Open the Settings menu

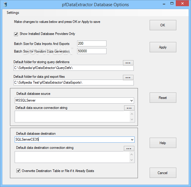pos(13,13)
